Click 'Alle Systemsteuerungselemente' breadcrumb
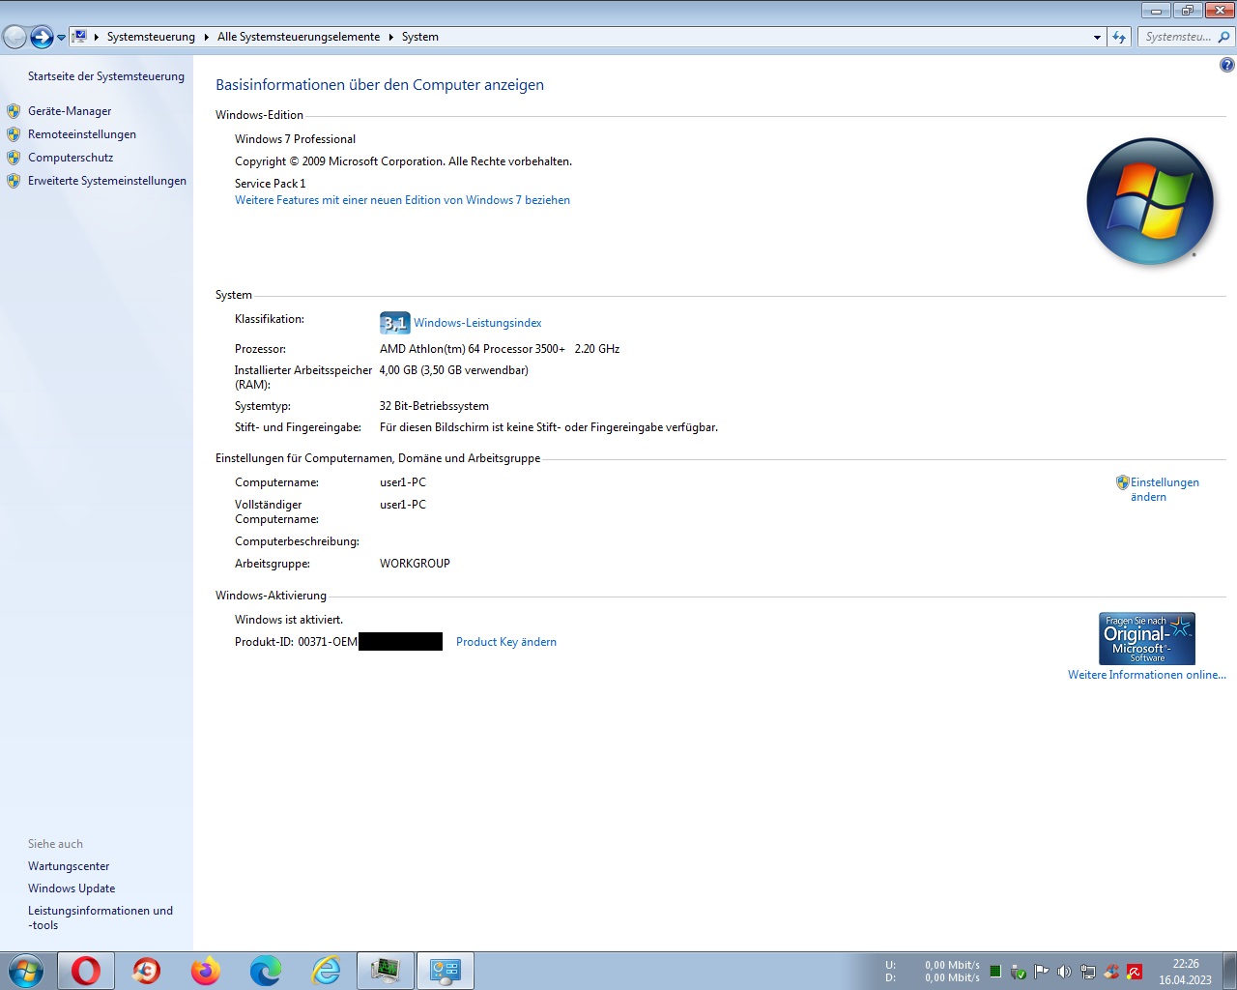The image size is (1237, 990). (x=299, y=37)
